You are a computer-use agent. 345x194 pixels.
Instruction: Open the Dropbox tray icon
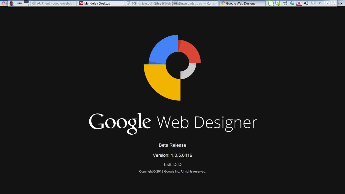tap(292, 3)
